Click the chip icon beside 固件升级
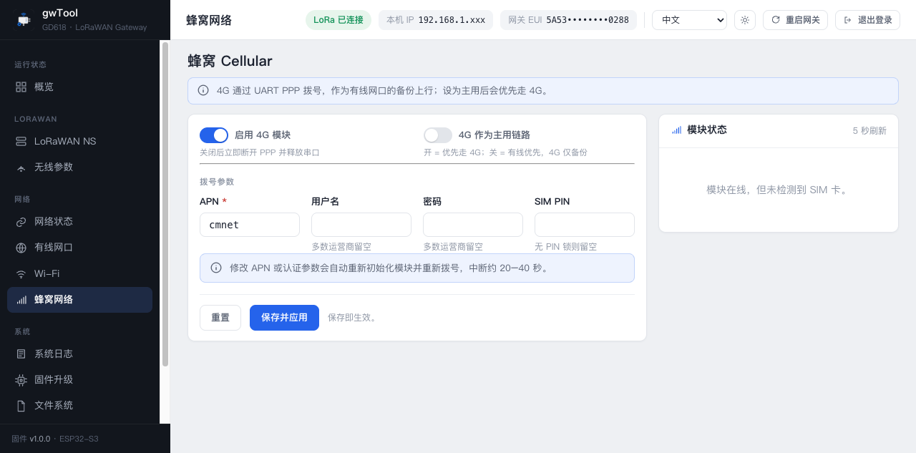The image size is (916, 453). [x=21, y=380]
